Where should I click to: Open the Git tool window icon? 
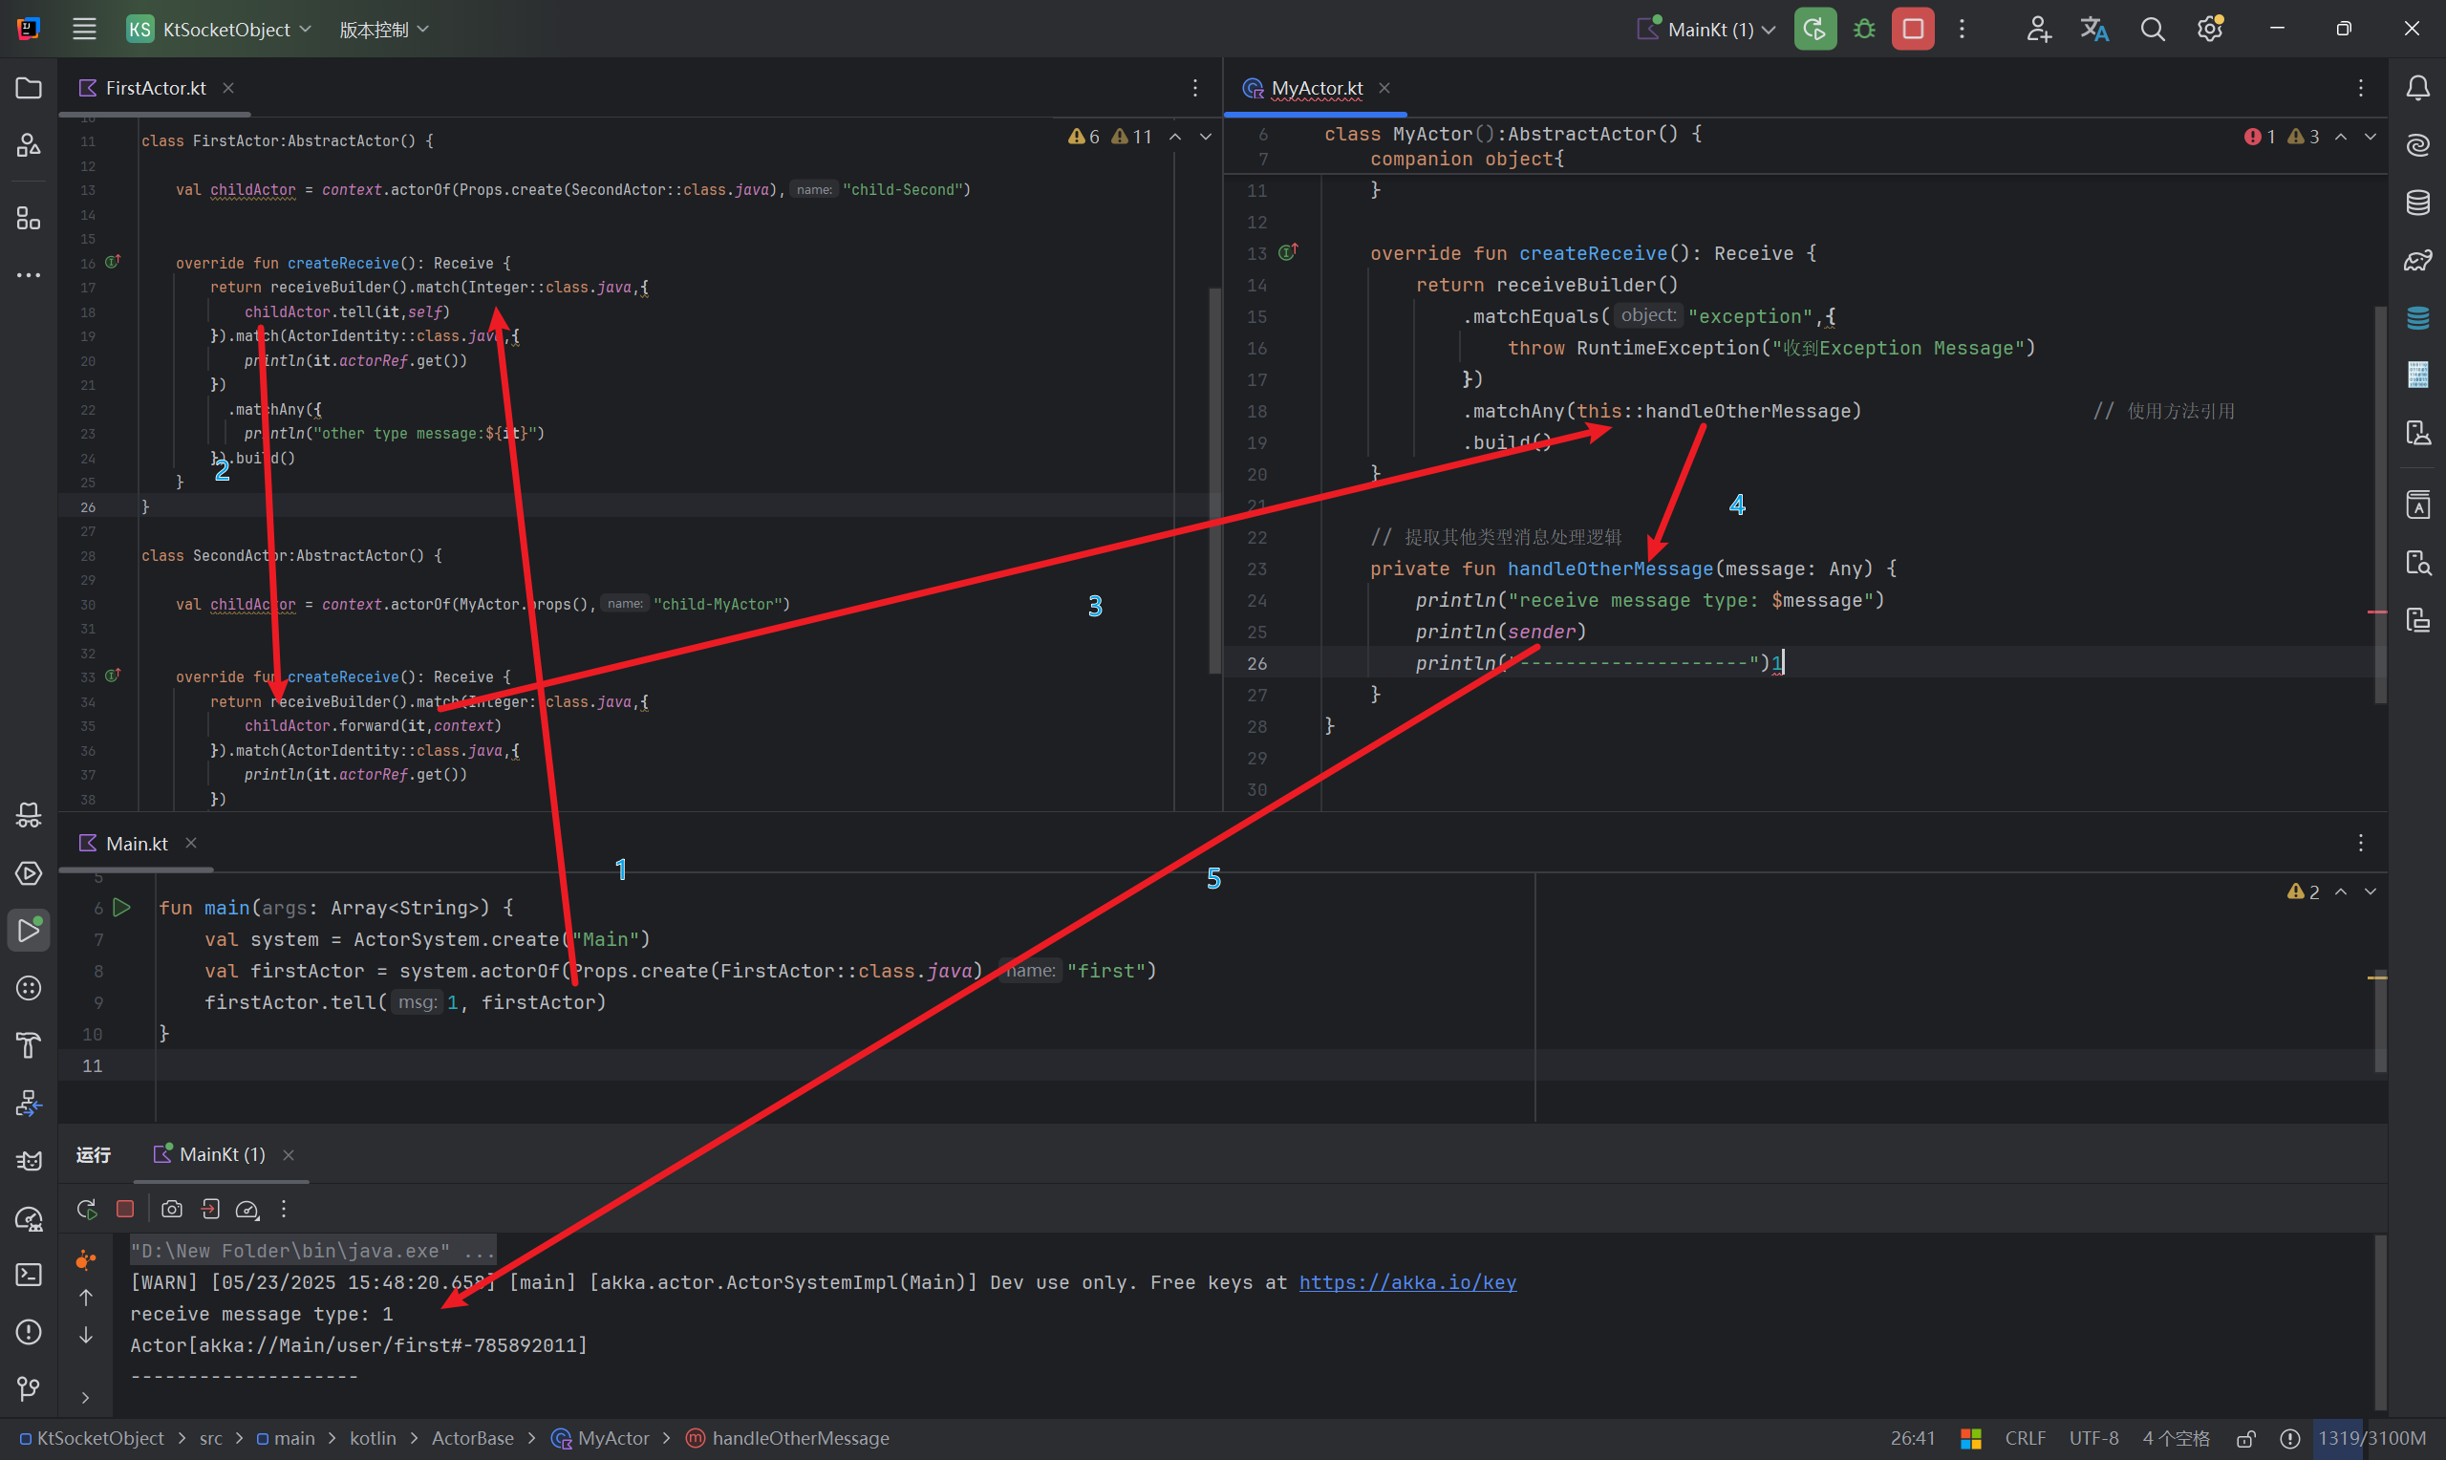29,1388
